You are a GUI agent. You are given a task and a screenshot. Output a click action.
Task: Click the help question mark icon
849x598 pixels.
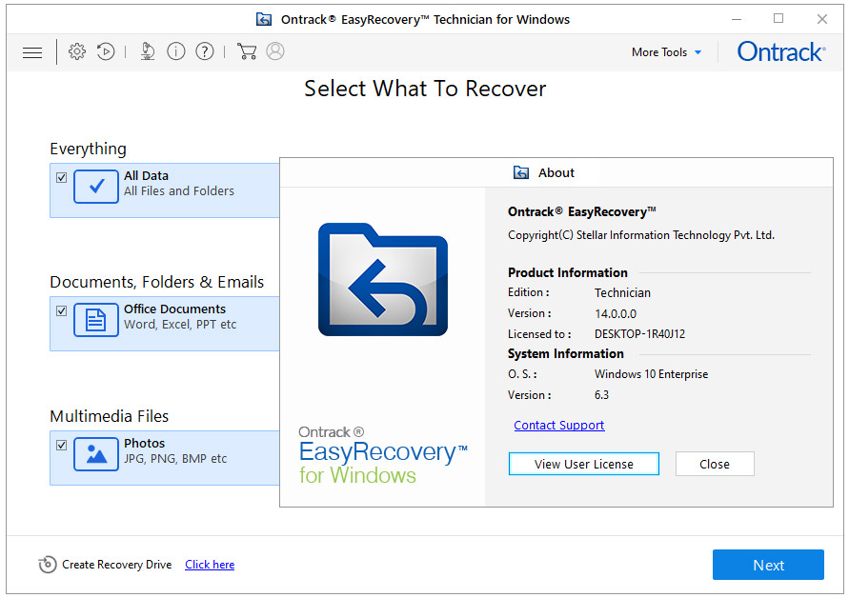(204, 51)
